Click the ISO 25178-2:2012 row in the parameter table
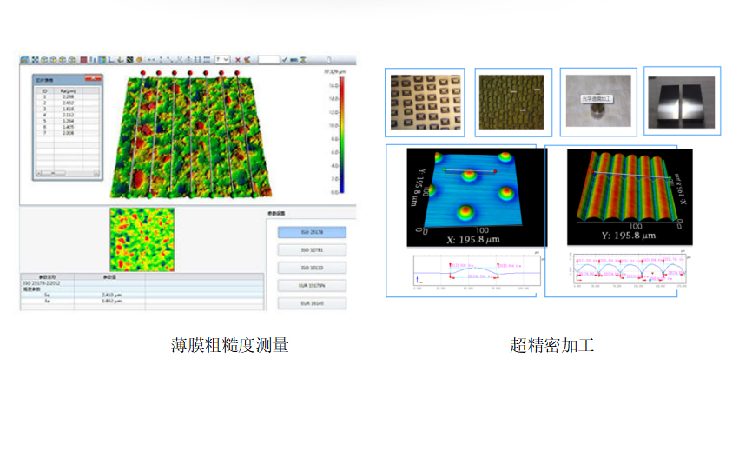Viewport: 739px width, 465px height. (x=142, y=283)
